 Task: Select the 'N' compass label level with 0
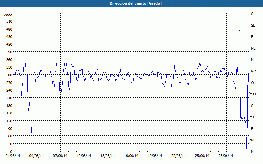[252, 152]
